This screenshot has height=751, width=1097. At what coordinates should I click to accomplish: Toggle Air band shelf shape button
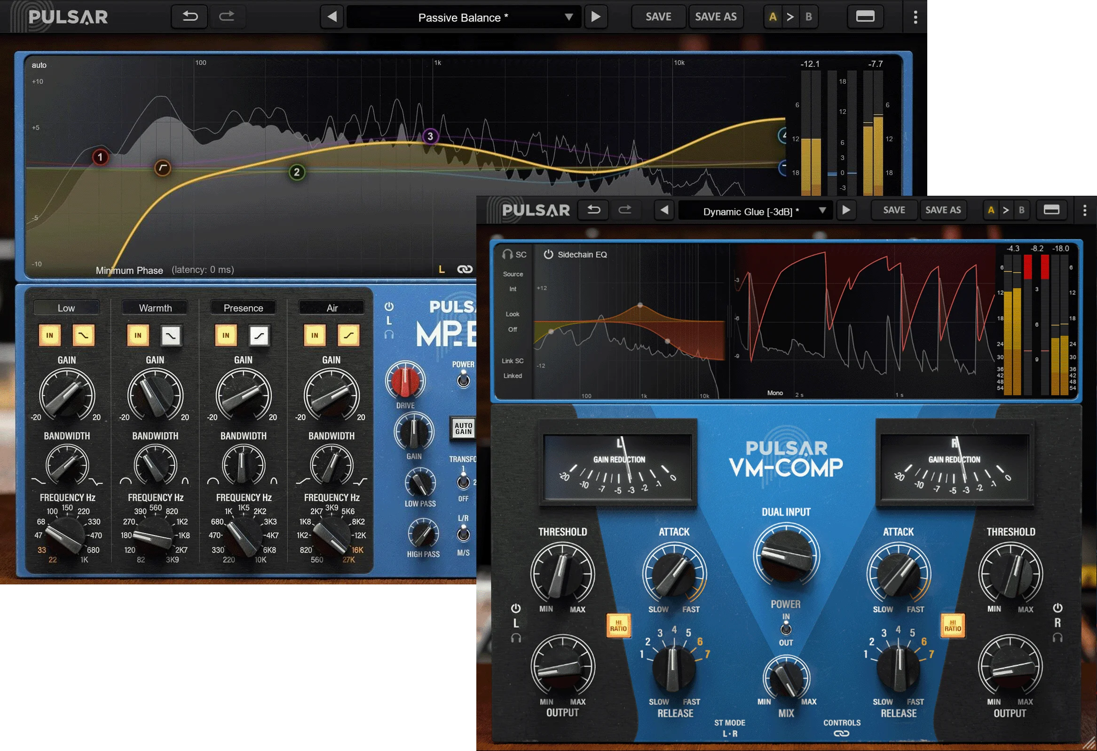coord(348,336)
